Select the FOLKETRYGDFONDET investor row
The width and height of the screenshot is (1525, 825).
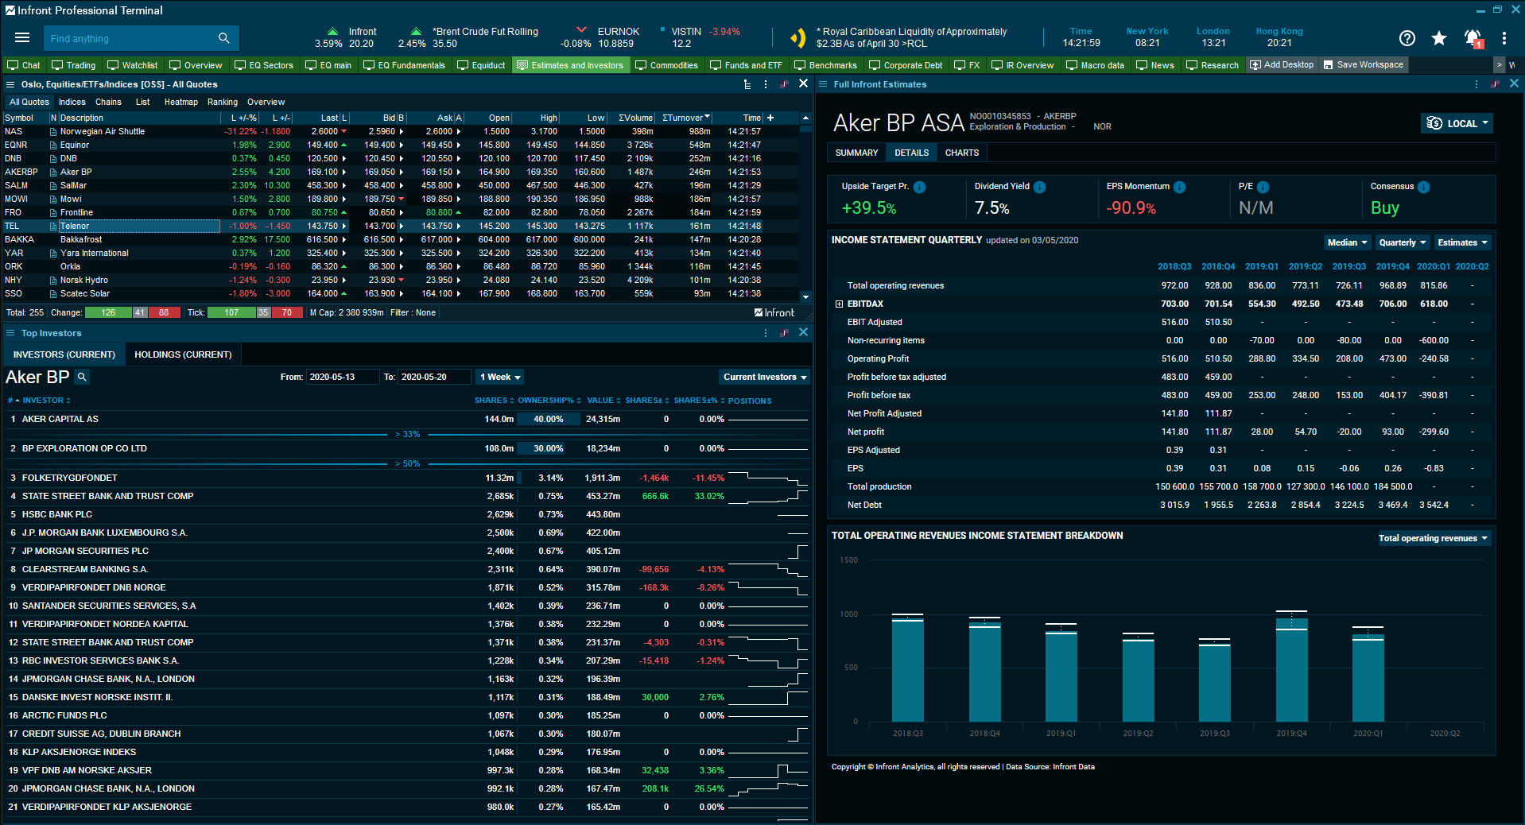tap(407, 478)
